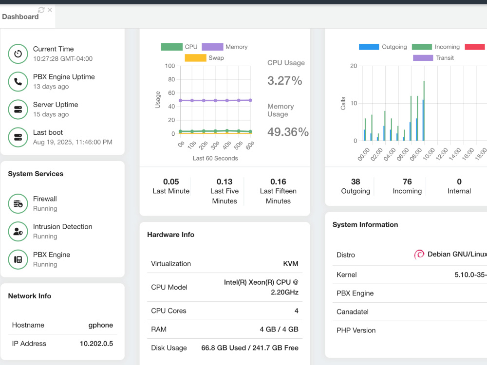The image size is (487, 365).
Task: Click the Server Uptime server icon
Action: pos(18,109)
